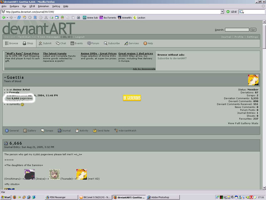This screenshot has width=266, height=200.
Task: Click the Settings link
Action: [252, 37]
